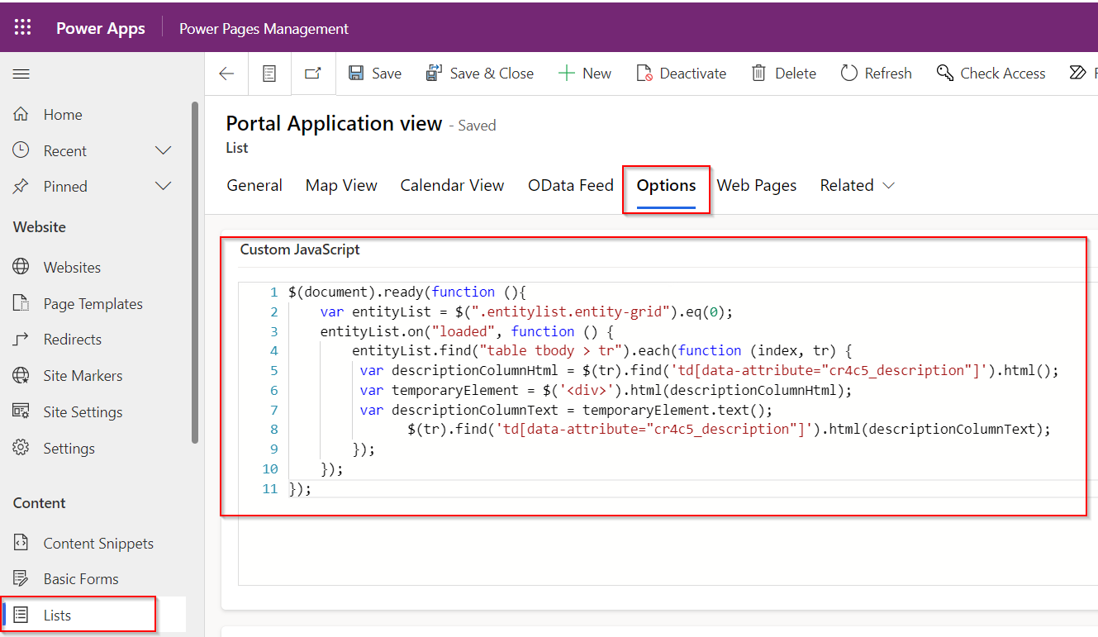The image size is (1098, 637).
Task: Switch to the OData Feed tab
Action: tap(570, 186)
